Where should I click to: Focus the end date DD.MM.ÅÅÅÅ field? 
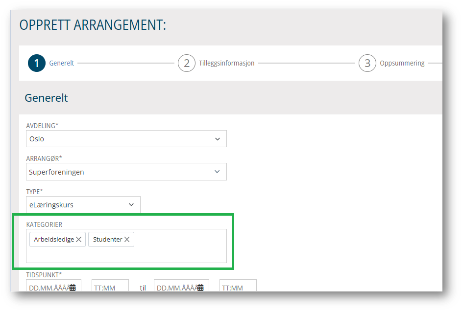181,286
